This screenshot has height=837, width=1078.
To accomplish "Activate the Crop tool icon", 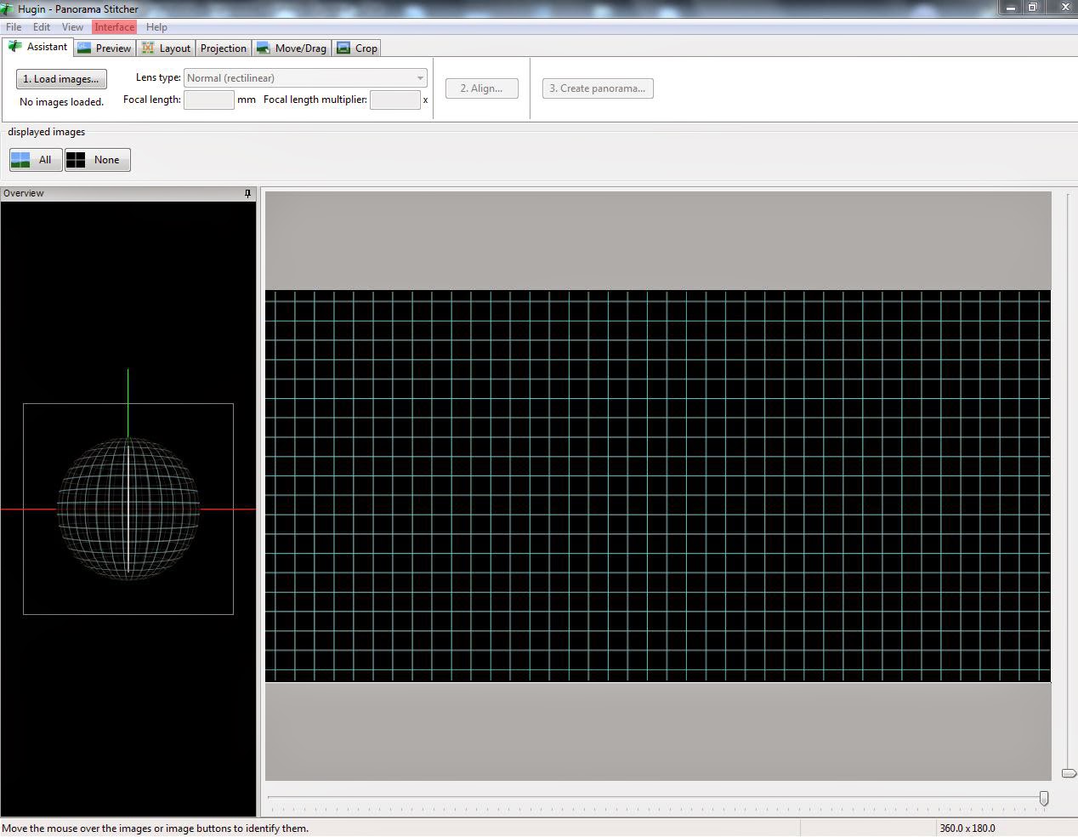I will pyautogui.click(x=343, y=48).
